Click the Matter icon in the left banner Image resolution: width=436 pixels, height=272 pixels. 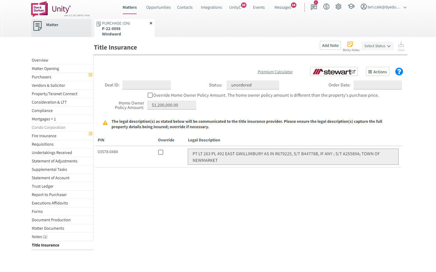tap(37, 26)
